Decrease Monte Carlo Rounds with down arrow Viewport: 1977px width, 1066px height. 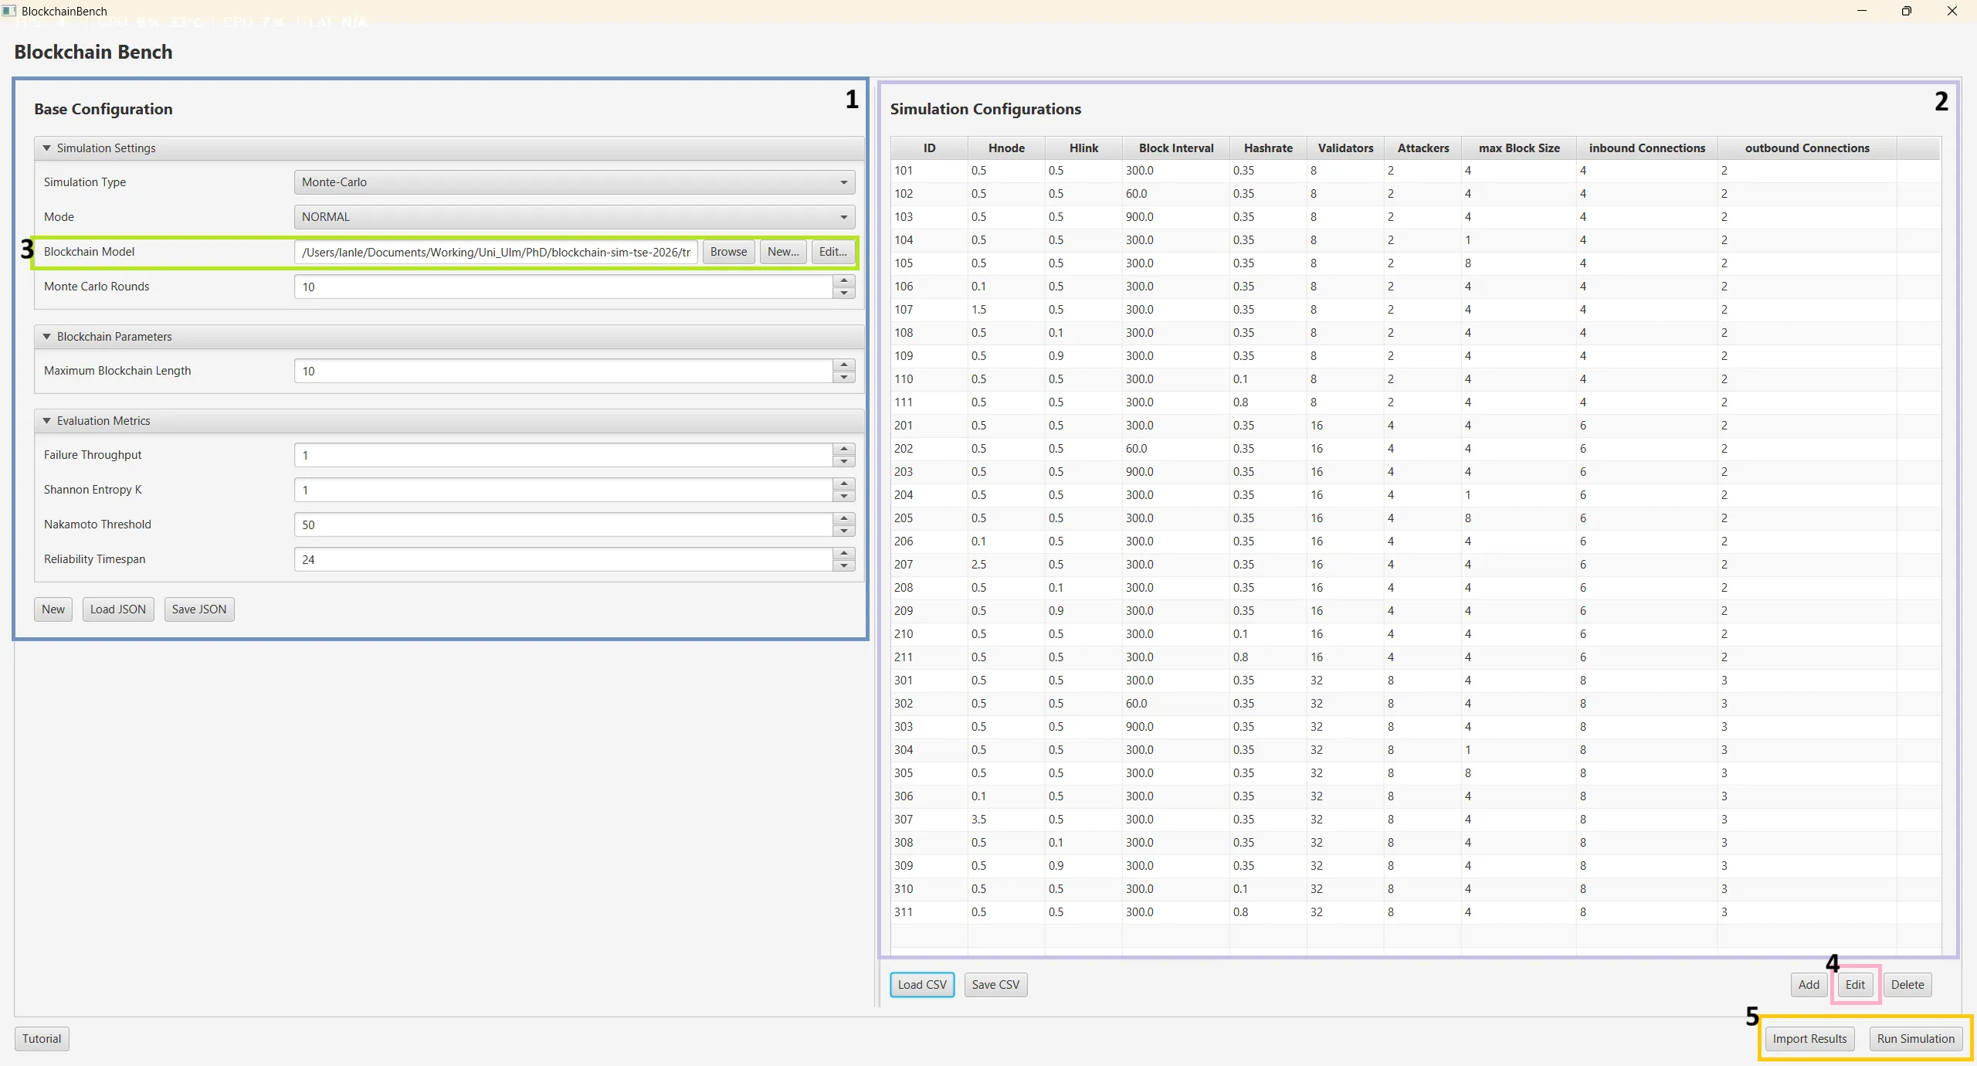coord(844,293)
